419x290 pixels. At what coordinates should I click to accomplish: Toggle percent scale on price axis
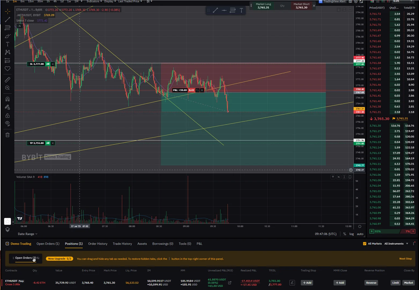(345, 234)
